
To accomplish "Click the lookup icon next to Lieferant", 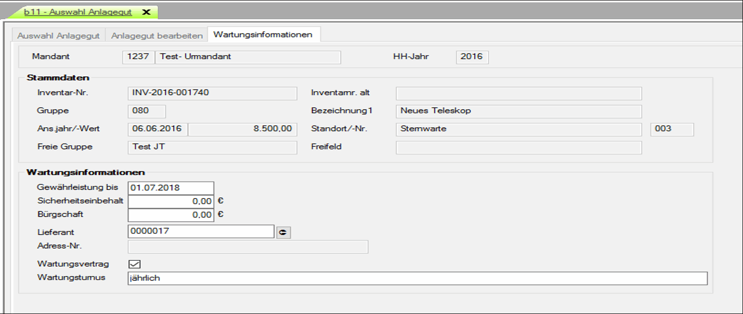I will click(x=283, y=233).
